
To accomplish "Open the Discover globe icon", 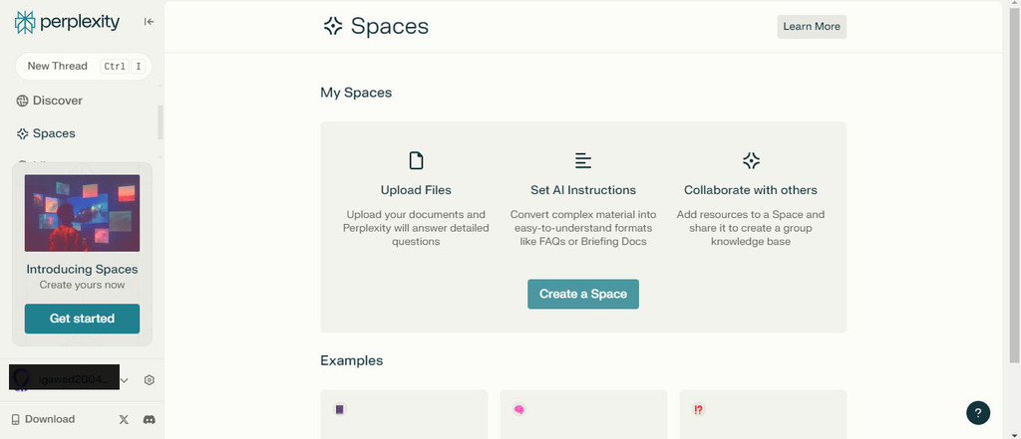I will tap(23, 101).
